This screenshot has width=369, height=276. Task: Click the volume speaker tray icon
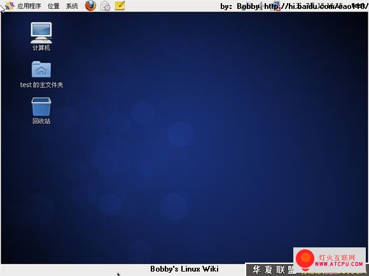261,6
